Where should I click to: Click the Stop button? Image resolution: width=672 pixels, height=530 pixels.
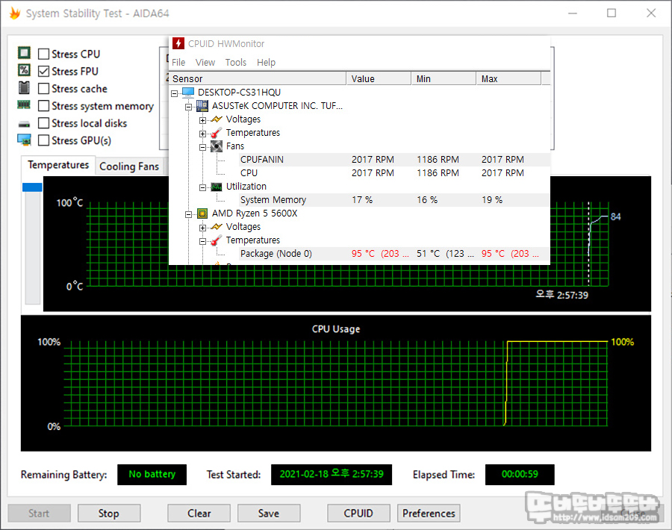[x=109, y=513]
